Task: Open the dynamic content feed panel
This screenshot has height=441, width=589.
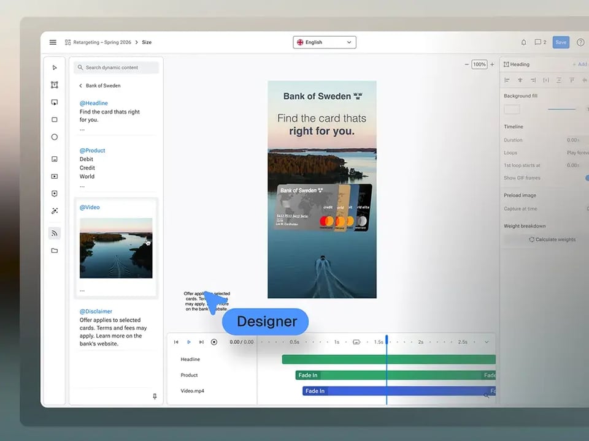Action: pos(55,233)
